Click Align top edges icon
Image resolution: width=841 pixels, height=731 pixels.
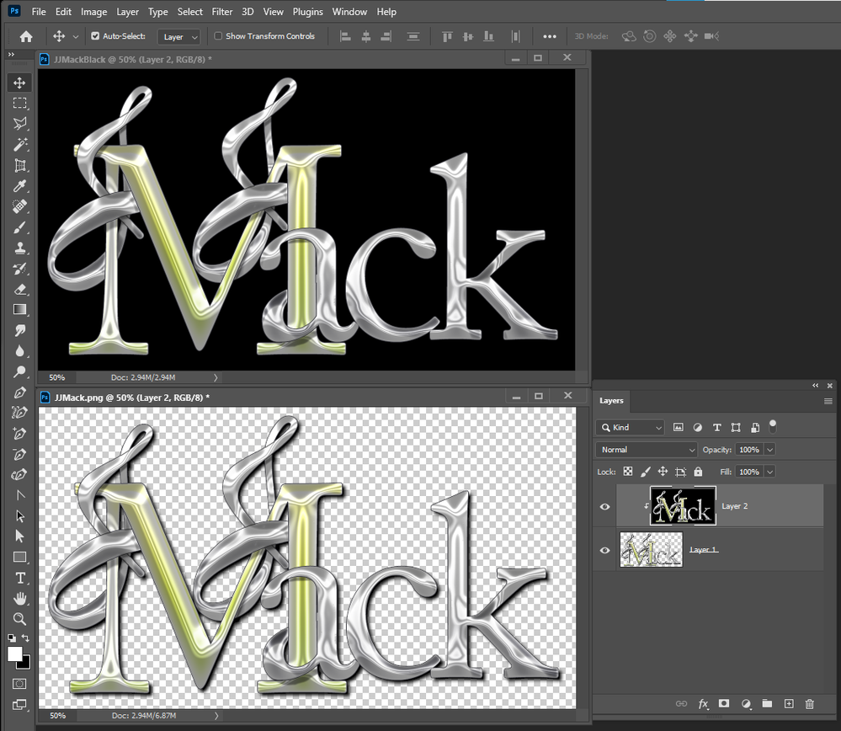pyautogui.click(x=447, y=36)
